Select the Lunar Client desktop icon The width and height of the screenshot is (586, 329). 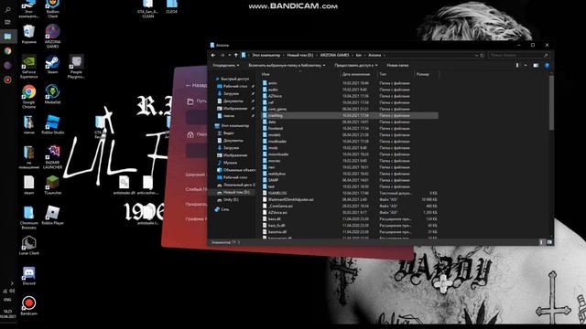point(28,246)
